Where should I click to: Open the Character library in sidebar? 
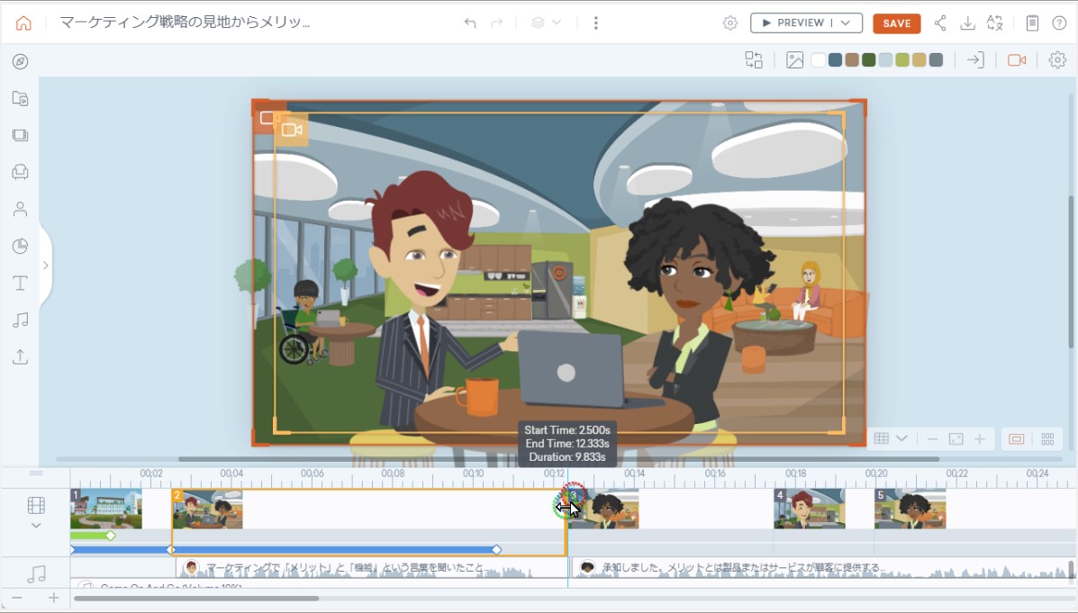(x=20, y=209)
